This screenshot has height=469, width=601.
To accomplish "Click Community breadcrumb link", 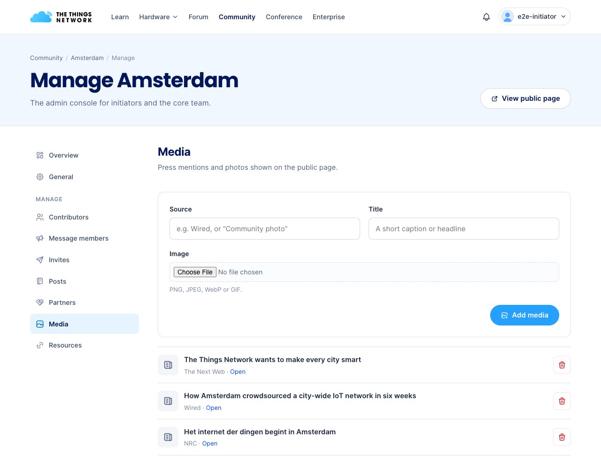I will pos(46,58).
